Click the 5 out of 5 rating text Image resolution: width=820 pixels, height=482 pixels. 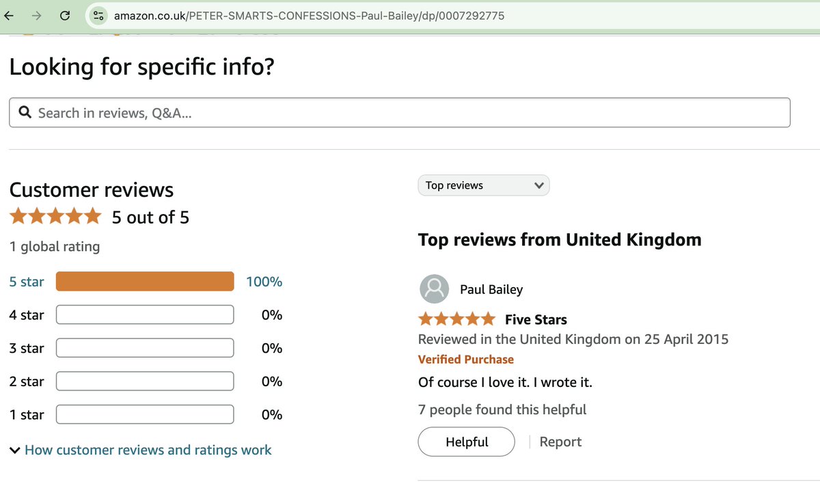pyautogui.click(x=150, y=217)
